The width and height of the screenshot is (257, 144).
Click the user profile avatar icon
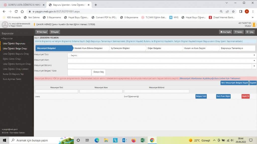point(254,25)
